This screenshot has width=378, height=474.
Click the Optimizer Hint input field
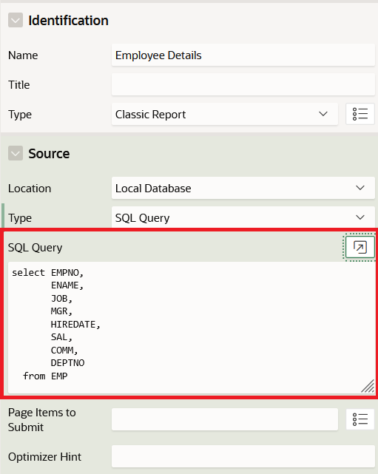[243, 456]
